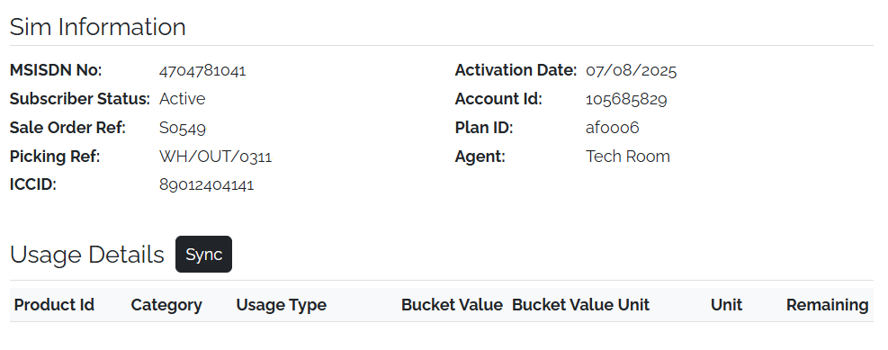Screen dimensions: 888x350
Task: Sort by Category column header
Action: pyautogui.click(x=166, y=305)
